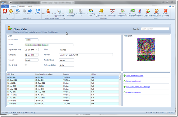Open the Return appointment link
The image size is (178, 117).
click(x=134, y=81)
